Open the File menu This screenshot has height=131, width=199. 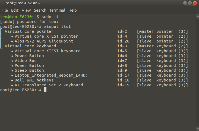tap(5, 10)
